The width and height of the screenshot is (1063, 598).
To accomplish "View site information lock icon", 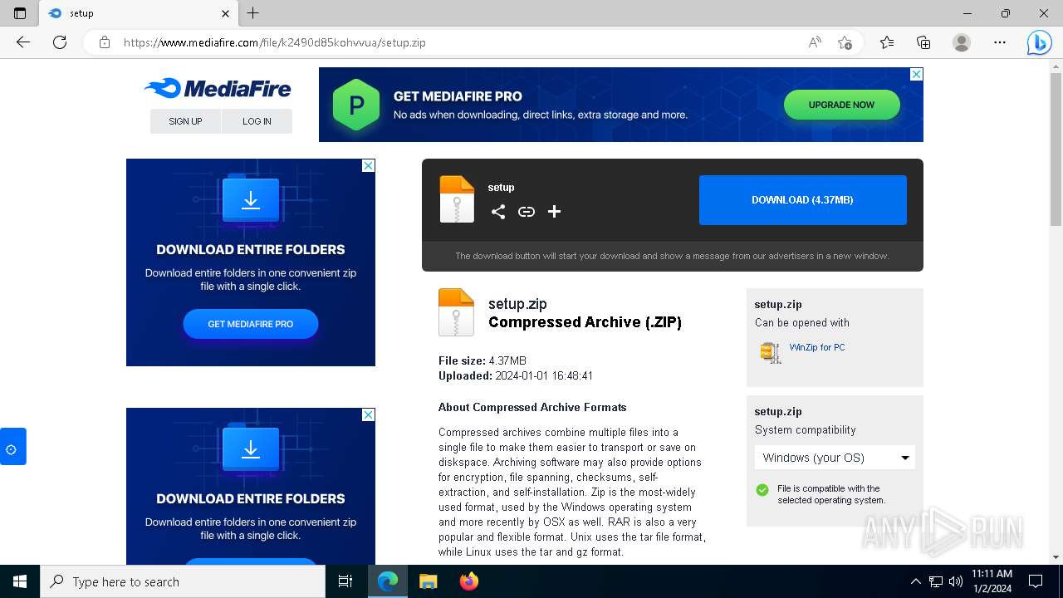I will coord(105,42).
